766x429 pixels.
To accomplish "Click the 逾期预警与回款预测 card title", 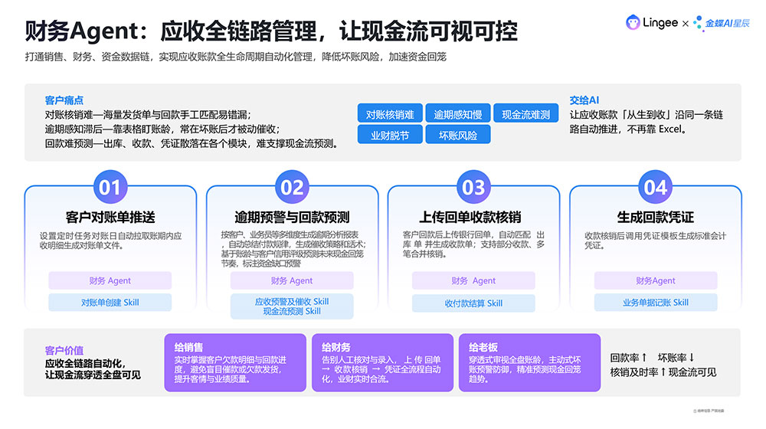I will click(x=292, y=217).
